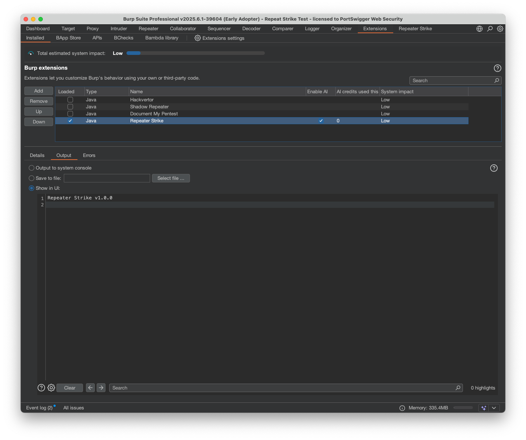Open help for Burp extensions section
Screen dimensions: 526x440
point(498,68)
